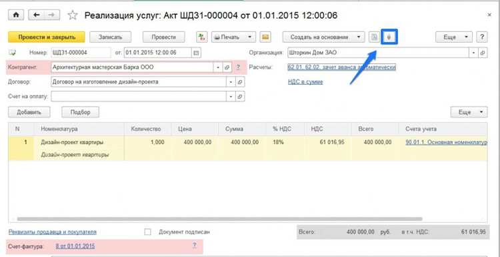The width and height of the screenshot is (500, 257).
Task: Click Сумма column header
Action: 242,129
